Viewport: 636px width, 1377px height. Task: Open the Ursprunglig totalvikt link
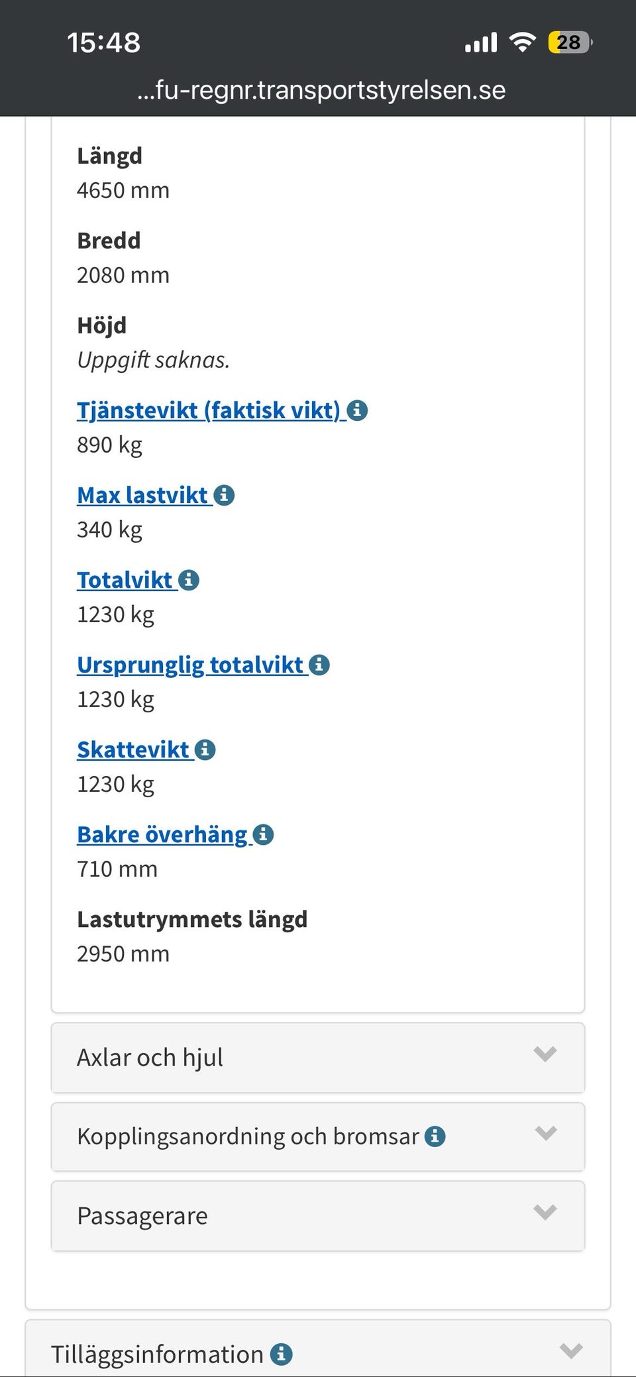point(190,665)
